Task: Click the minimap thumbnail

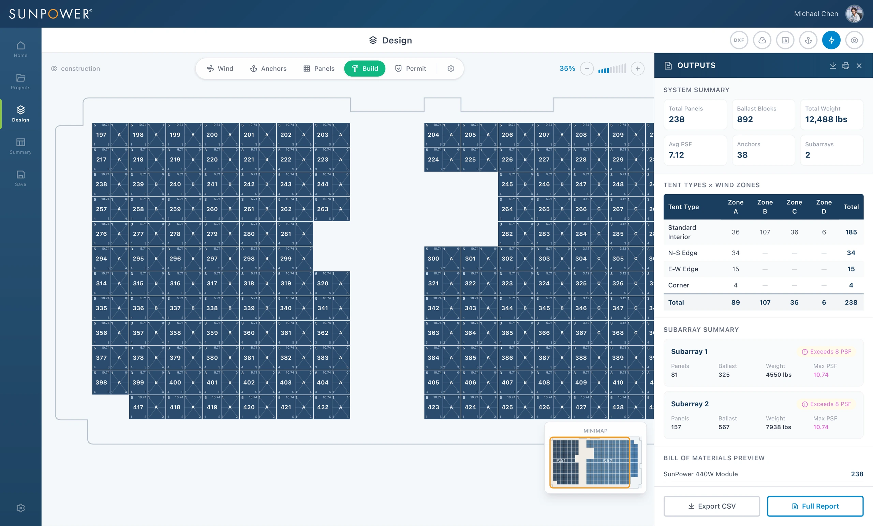Action: click(595, 462)
